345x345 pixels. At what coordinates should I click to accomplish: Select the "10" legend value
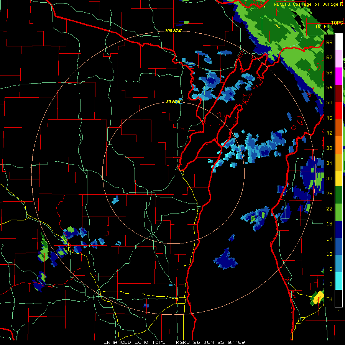(329, 254)
